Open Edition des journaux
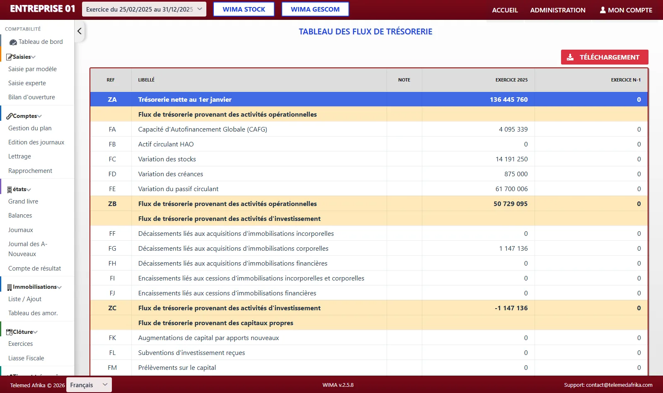 [x=36, y=142]
